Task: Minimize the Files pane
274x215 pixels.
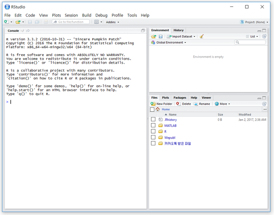Action: [x=260, y=98]
